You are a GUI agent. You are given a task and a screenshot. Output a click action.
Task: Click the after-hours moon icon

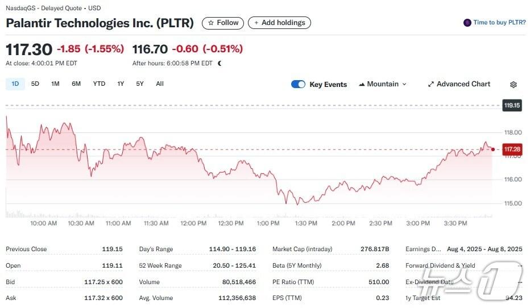pos(220,64)
